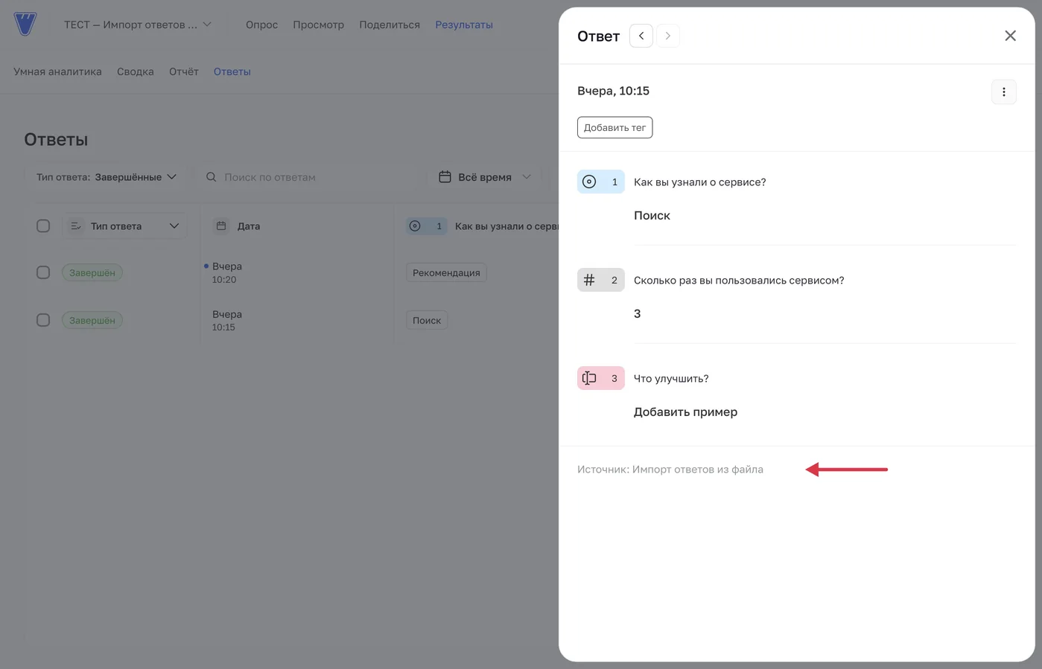This screenshot has width=1042, height=669.
Task: Click the single-choice icon of question 1
Action: (x=589, y=182)
